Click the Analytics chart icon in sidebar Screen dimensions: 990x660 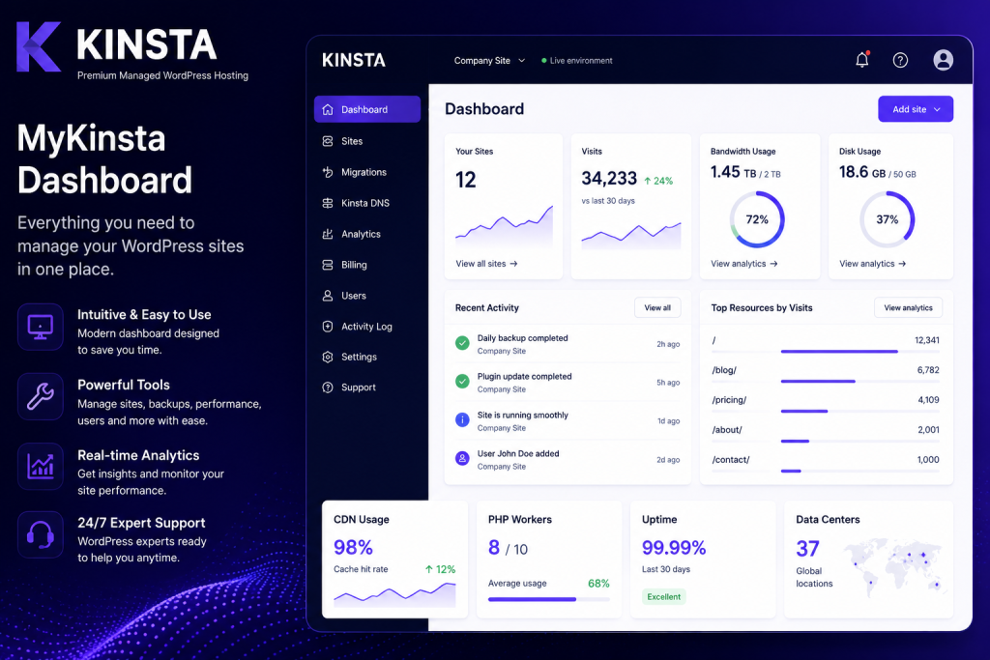[327, 234]
